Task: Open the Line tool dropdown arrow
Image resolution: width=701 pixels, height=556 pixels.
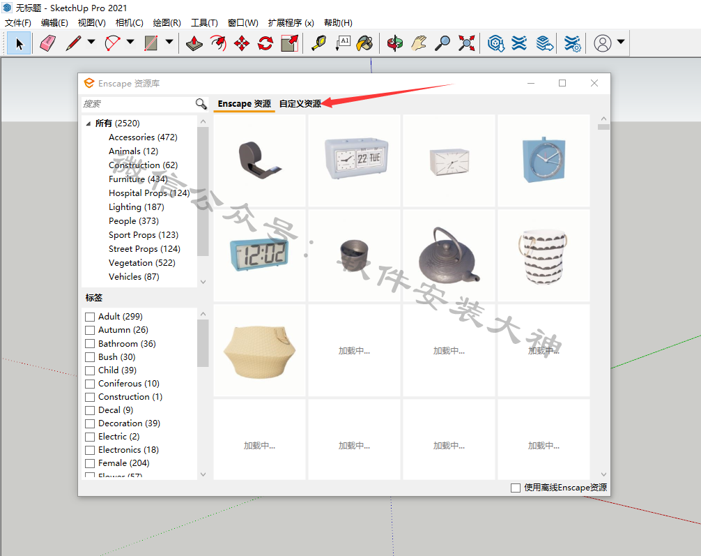Action: (x=91, y=42)
